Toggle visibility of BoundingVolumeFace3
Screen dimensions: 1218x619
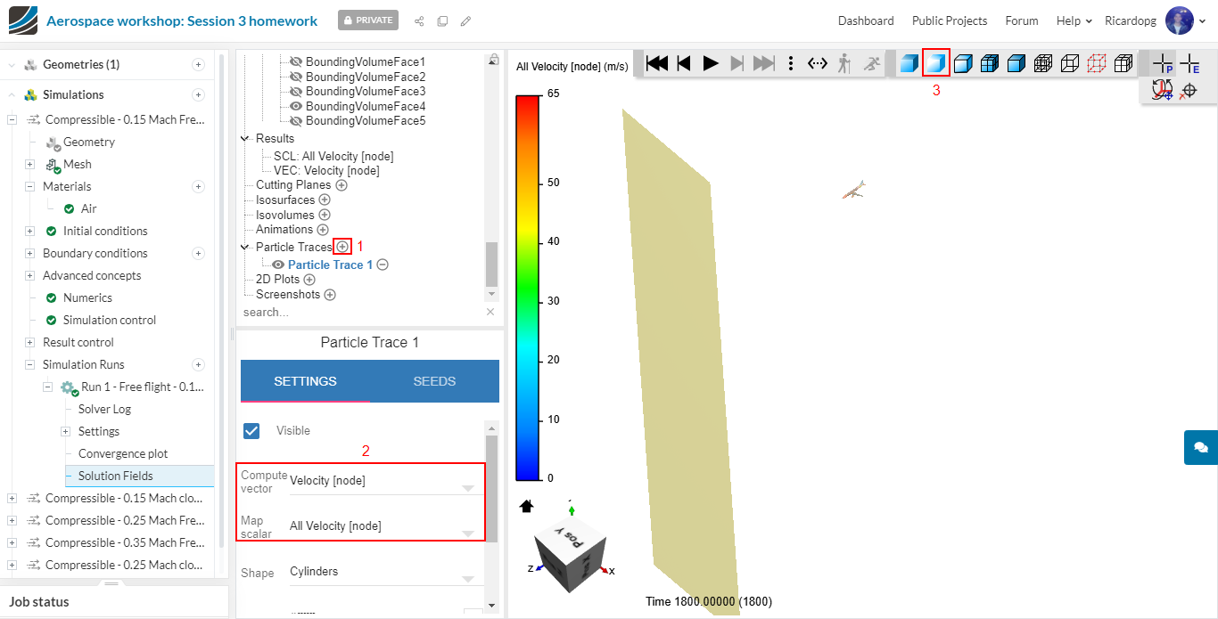coord(297,92)
